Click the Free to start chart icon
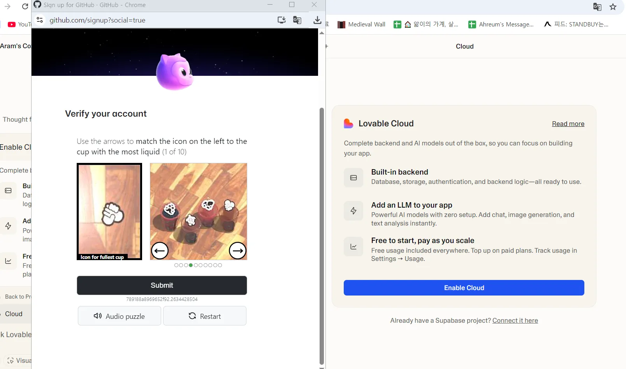 [x=353, y=247]
